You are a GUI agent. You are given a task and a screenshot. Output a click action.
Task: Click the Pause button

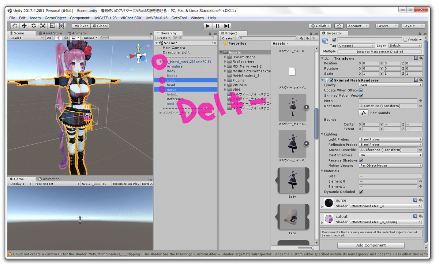coord(217,26)
